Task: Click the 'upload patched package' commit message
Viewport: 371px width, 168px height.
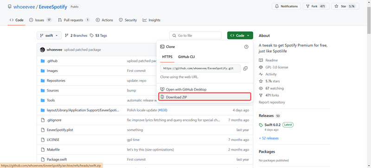Action: 83,50
